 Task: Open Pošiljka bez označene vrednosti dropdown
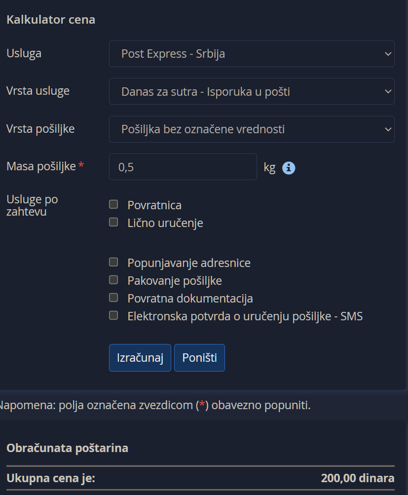tap(252, 129)
